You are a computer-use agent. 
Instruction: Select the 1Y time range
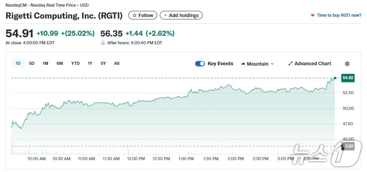[x=90, y=63]
